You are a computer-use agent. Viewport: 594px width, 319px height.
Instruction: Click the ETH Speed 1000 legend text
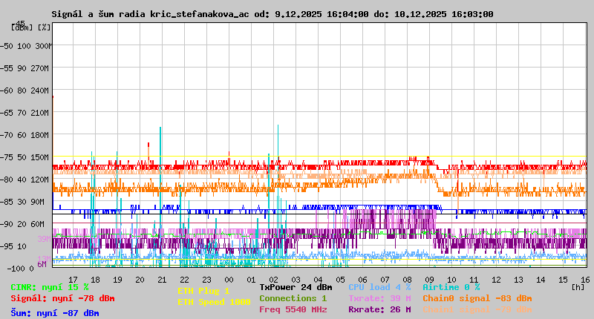214,302
